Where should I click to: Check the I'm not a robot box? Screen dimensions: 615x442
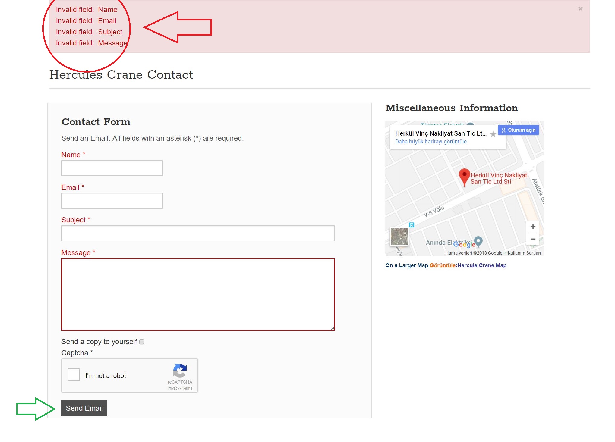coord(74,375)
